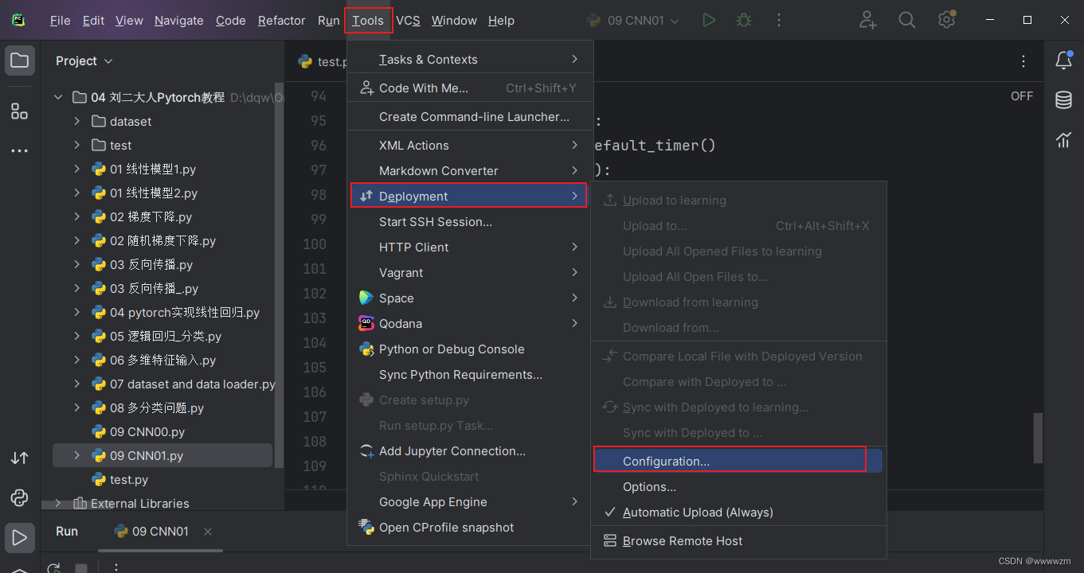The width and height of the screenshot is (1084, 573).
Task: Open the Structure tool window icon
Action: [20, 111]
